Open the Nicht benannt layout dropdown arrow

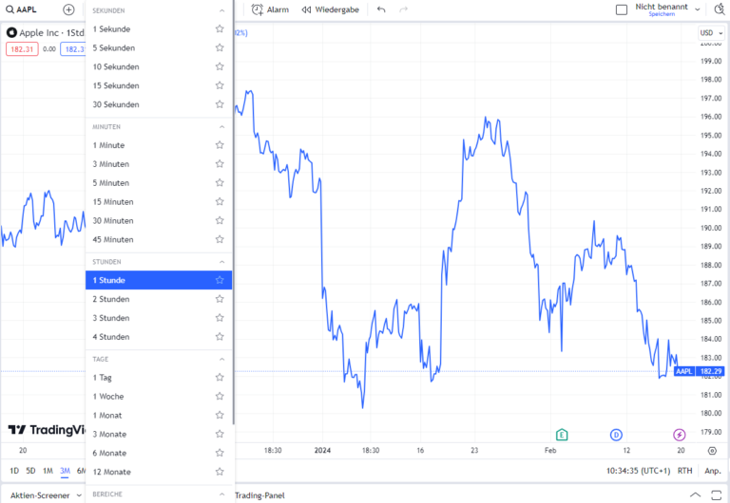click(698, 9)
